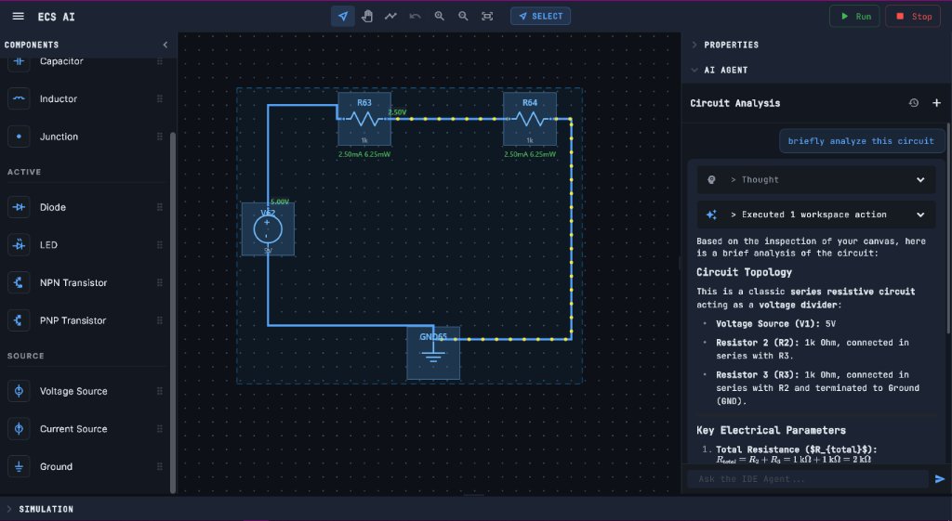Click the Inductor label
Viewport: 952px width, 521px height.
pos(59,98)
